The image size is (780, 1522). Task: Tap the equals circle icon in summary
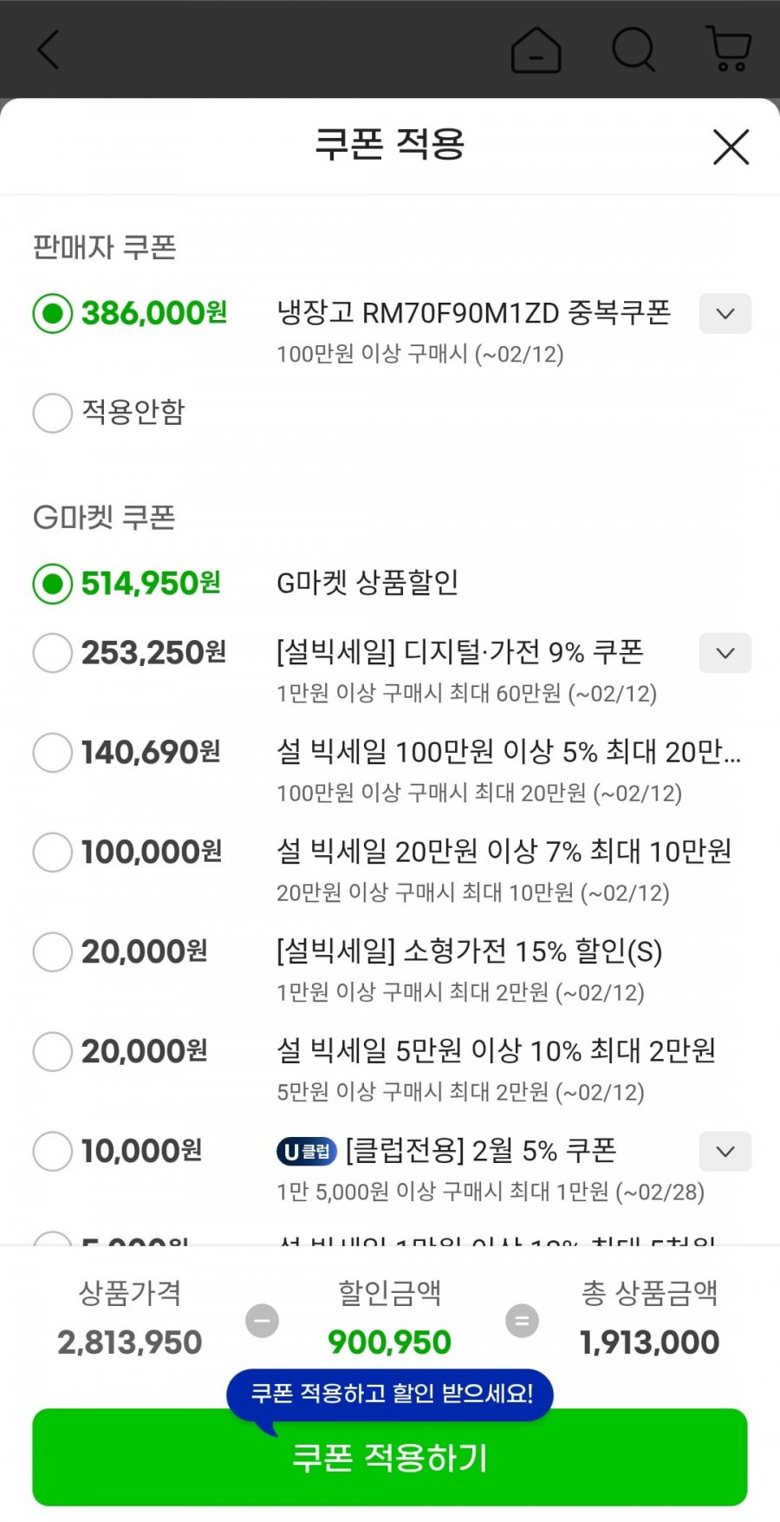click(x=522, y=1321)
